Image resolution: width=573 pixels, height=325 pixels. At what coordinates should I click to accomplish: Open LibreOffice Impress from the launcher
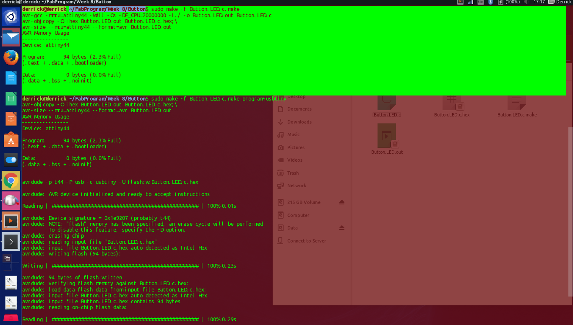(x=11, y=119)
